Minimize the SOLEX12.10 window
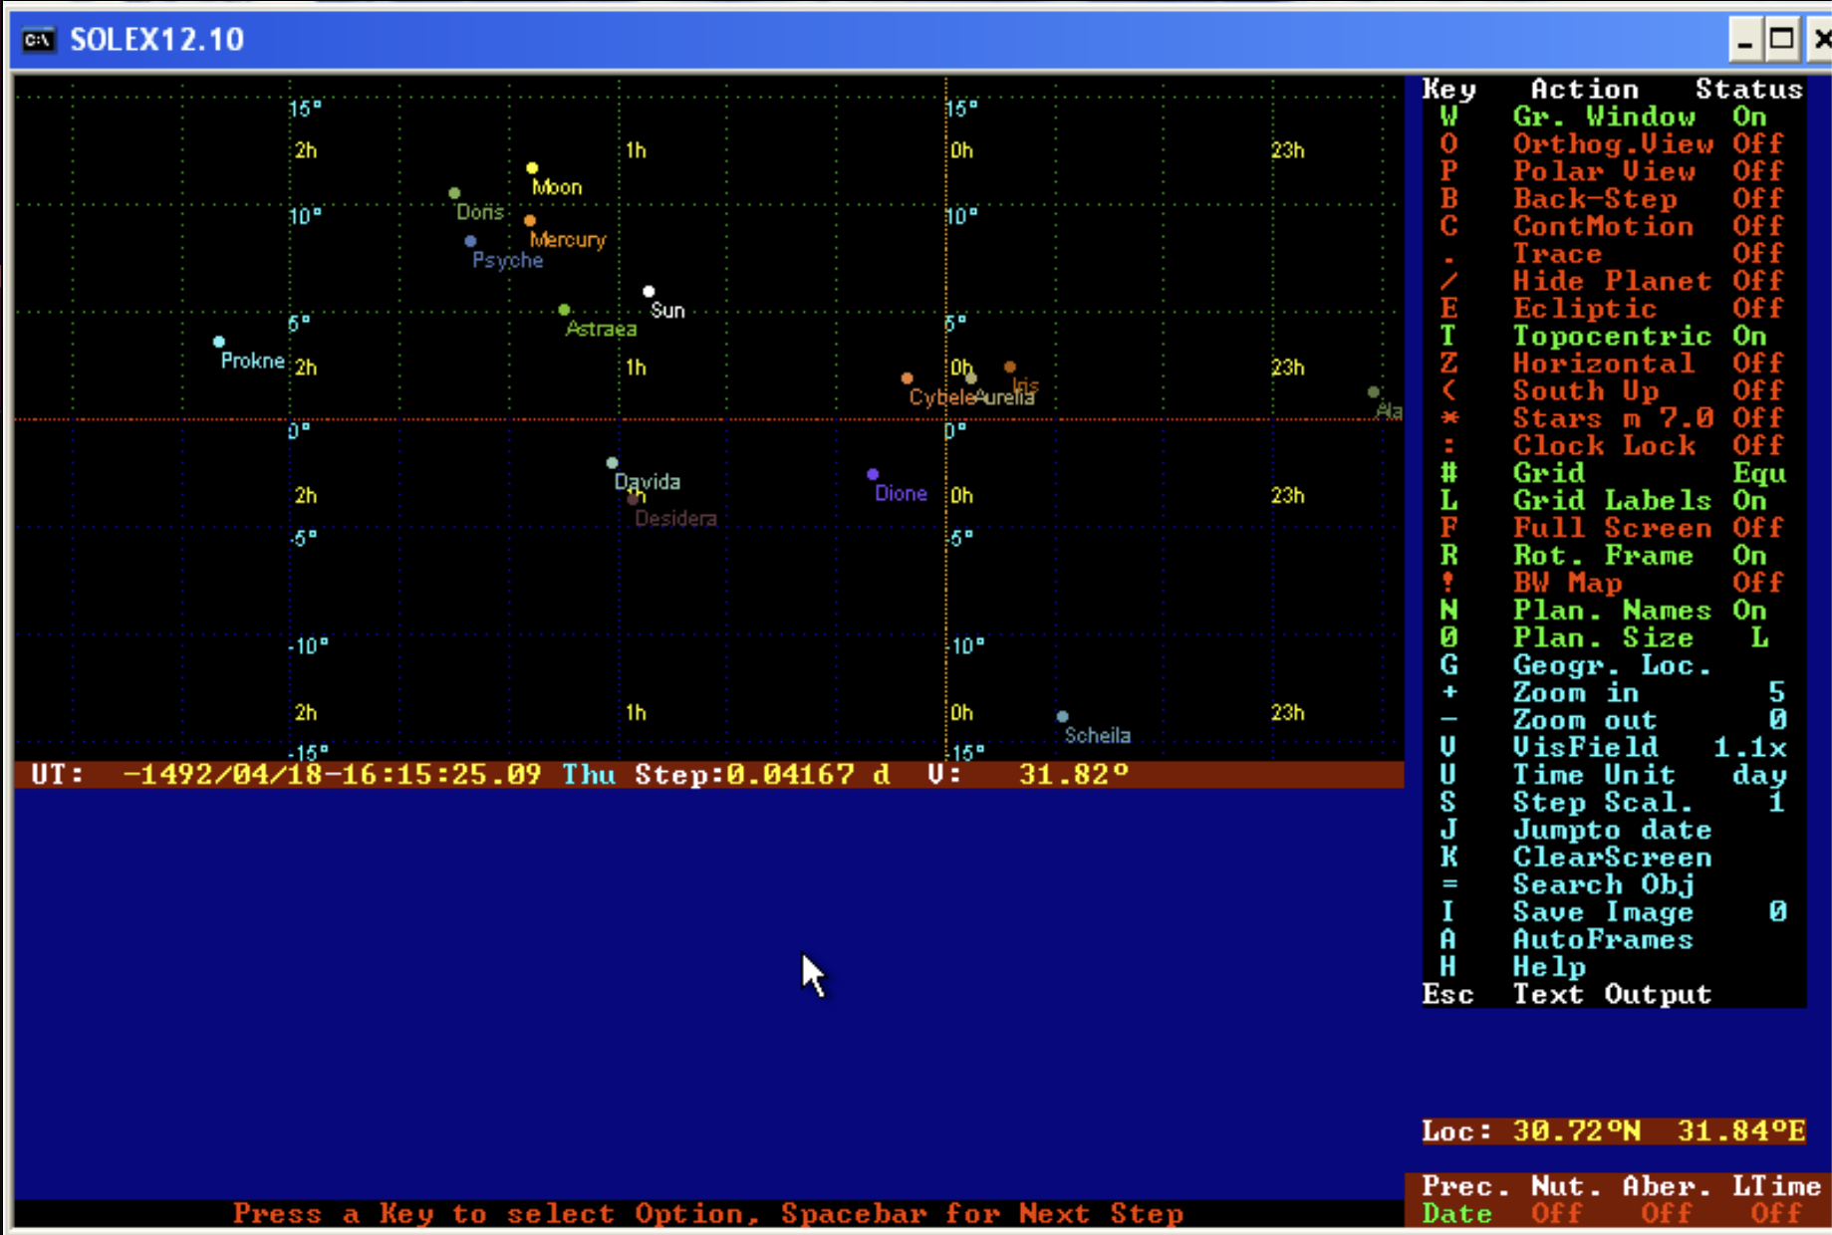Image resolution: width=1832 pixels, height=1235 pixels. click(1744, 39)
